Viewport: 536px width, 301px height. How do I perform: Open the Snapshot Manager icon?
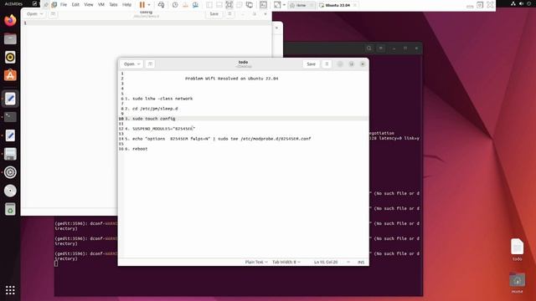tap(195, 5)
